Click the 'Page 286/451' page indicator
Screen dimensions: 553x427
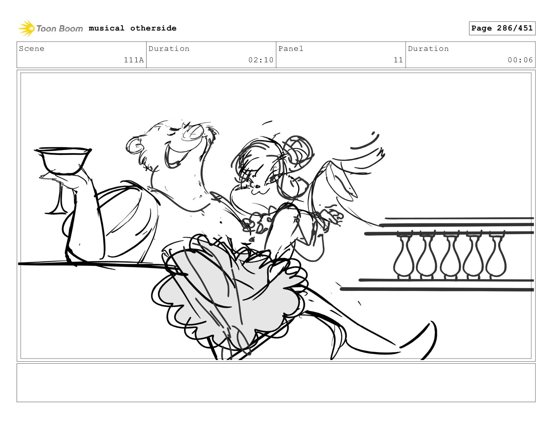502,28
